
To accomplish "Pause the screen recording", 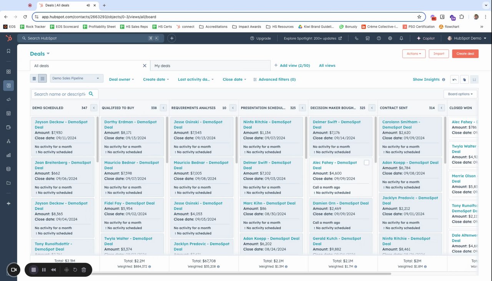I will coord(44,270).
